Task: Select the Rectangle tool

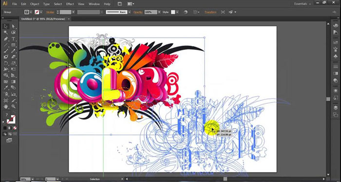Action: (x=14, y=45)
